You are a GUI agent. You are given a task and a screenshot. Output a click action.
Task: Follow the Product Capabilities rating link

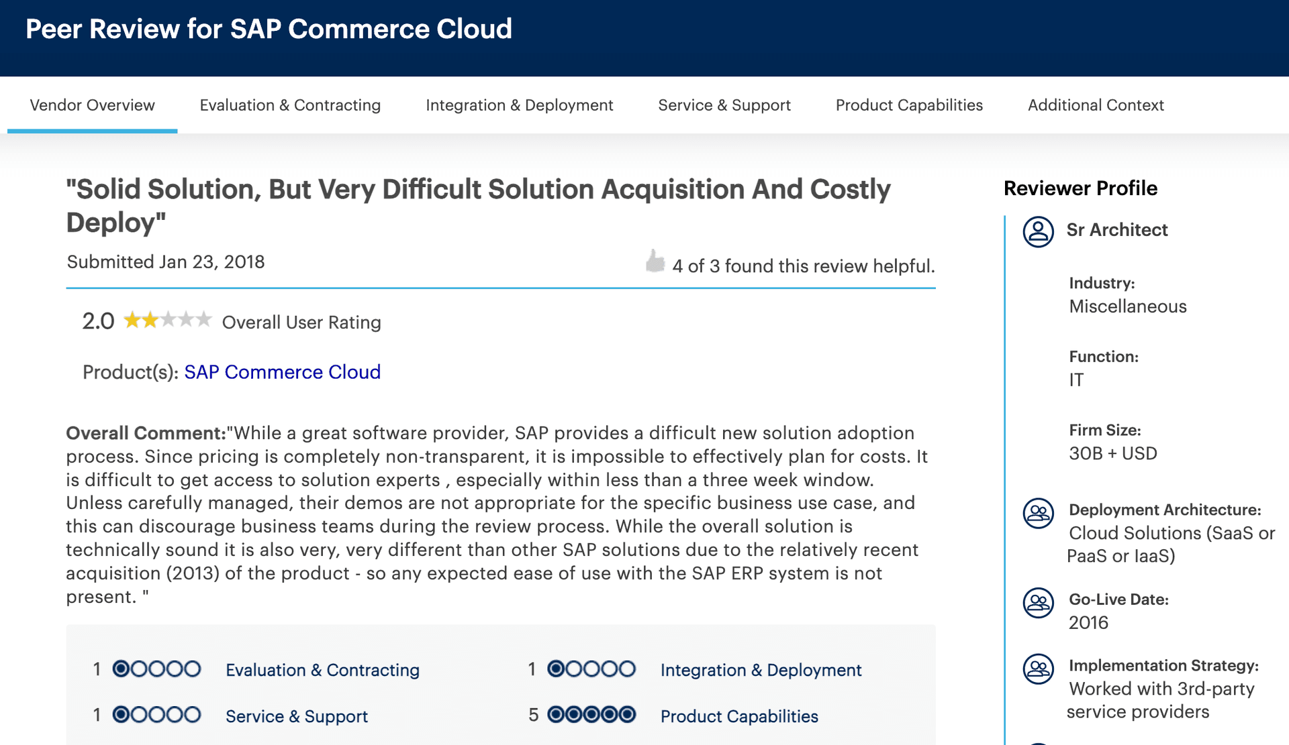point(739,716)
